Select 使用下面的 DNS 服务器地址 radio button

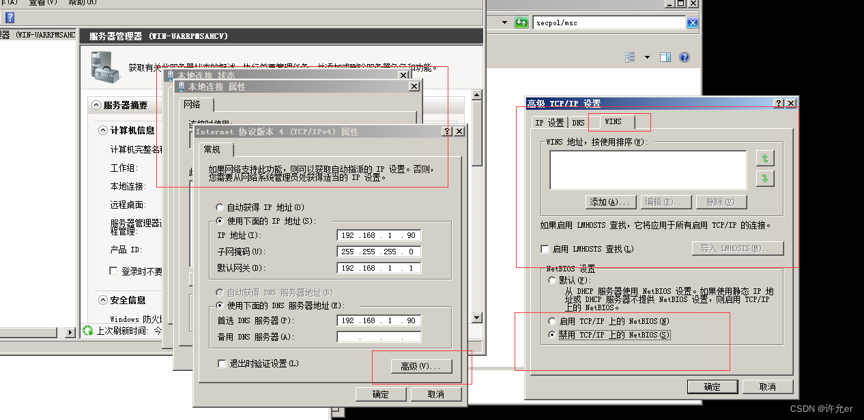pyautogui.click(x=219, y=305)
